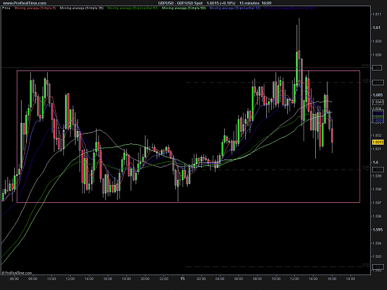Screen dimensions: 387x290
Task: Click the 1.609 price axis label
Action: (x=377, y=41)
